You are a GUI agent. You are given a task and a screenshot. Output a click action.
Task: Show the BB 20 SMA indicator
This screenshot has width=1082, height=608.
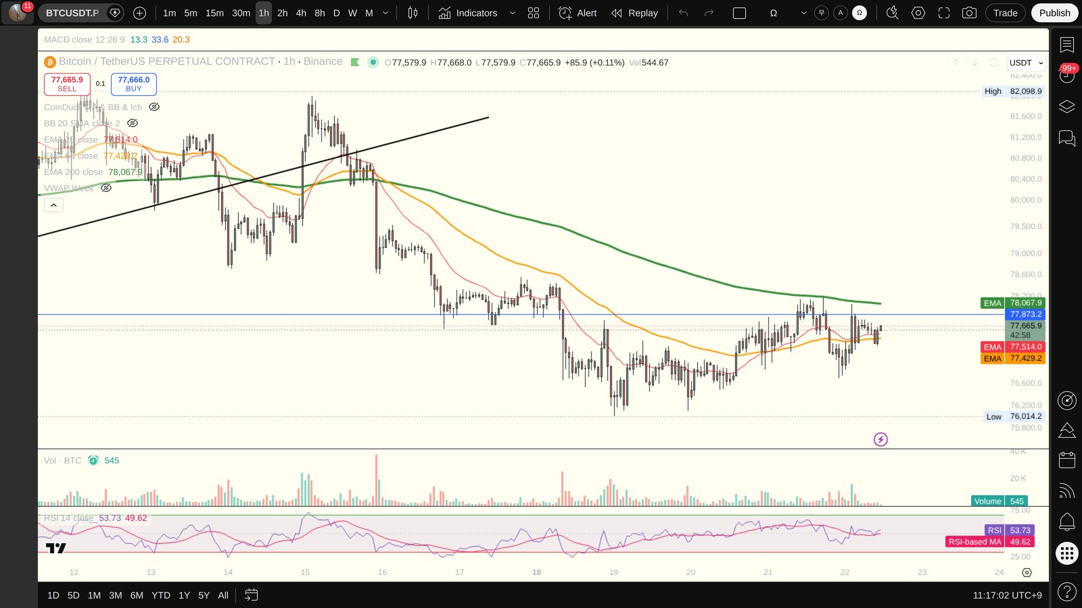pos(133,123)
